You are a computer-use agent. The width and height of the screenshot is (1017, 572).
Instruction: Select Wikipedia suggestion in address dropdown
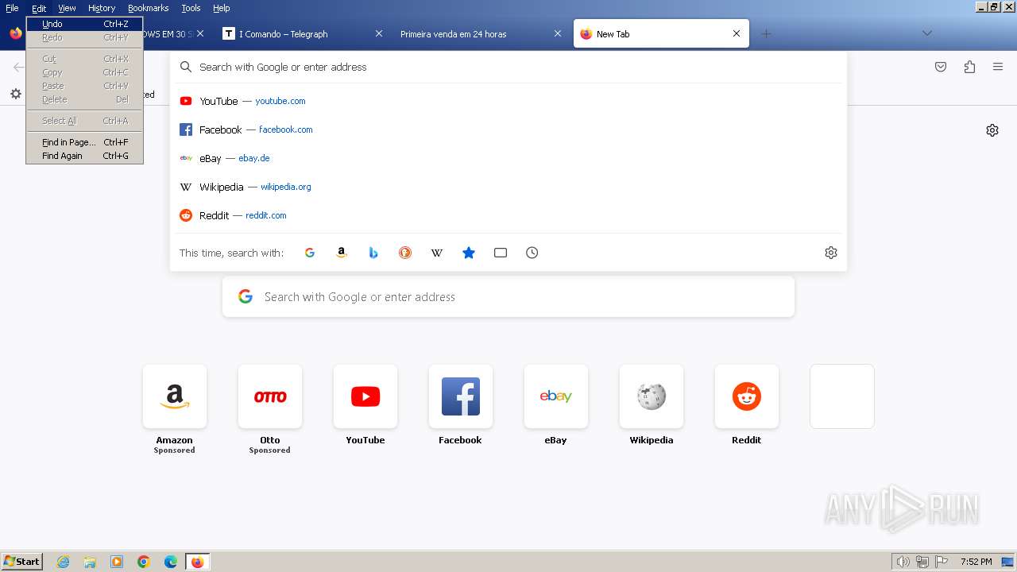[508, 187]
